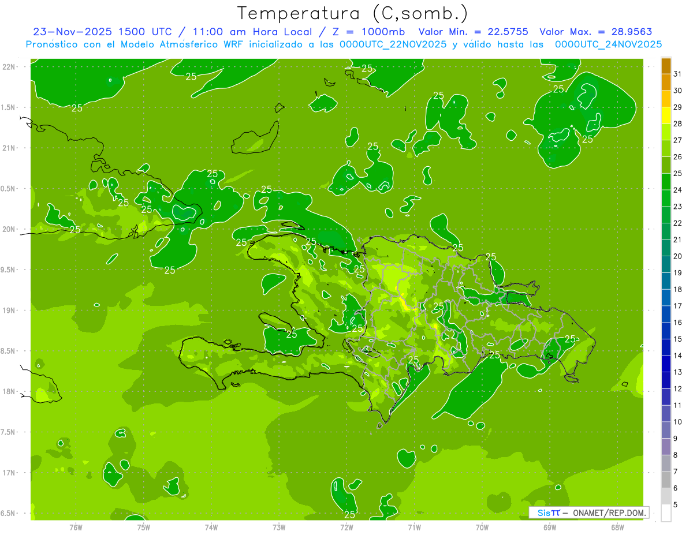Click the '5' value on the color scale
The image size is (693, 535).
pos(676,504)
